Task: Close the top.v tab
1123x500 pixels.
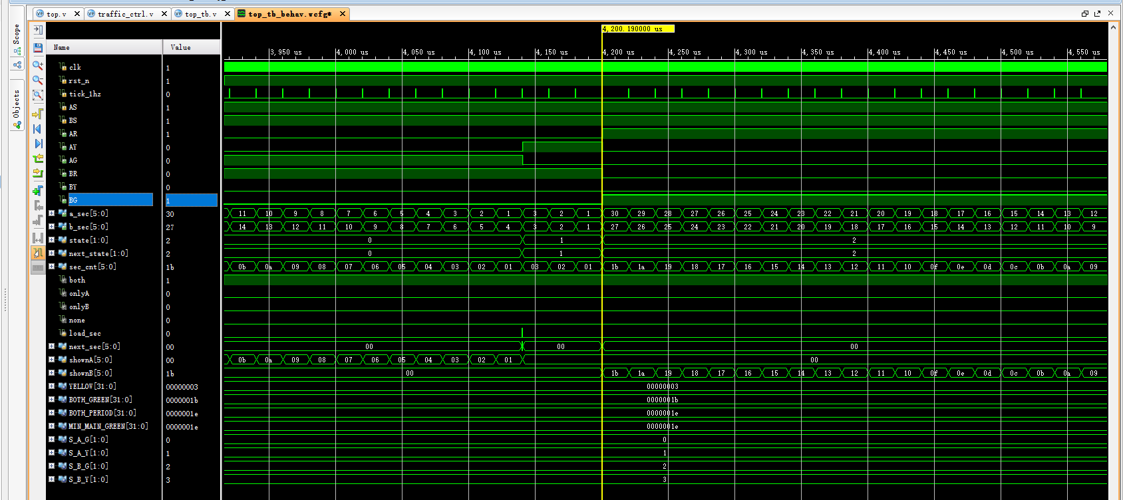Action: pos(77,14)
